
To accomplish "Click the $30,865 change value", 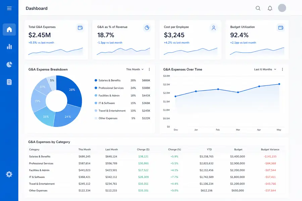I will pyautogui.click(x=144, y=163).
